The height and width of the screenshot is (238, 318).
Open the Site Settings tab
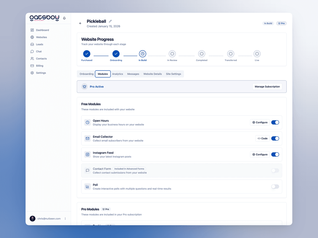point(174,74)
